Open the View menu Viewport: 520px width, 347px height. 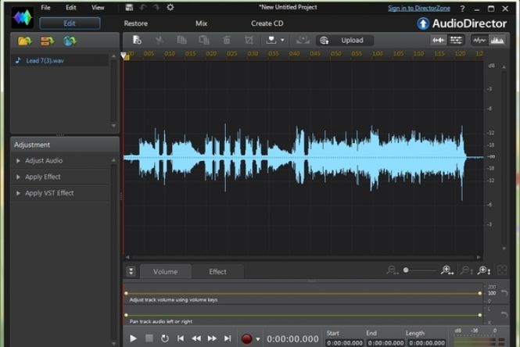[x=98, y=8]
